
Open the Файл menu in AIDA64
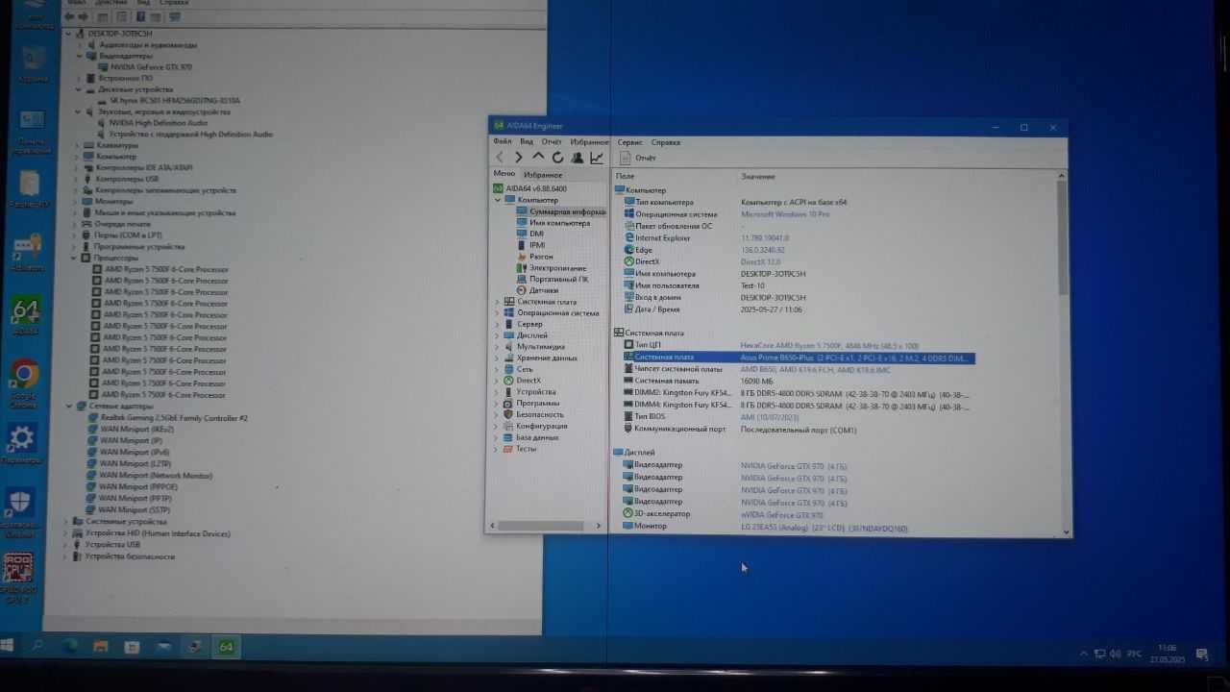tap(503, 141)
